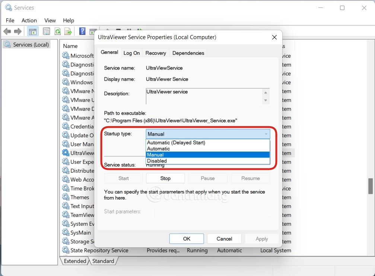Click gear icon beside TeamViewer service row
Screen dimensions: 375x276
66,215
